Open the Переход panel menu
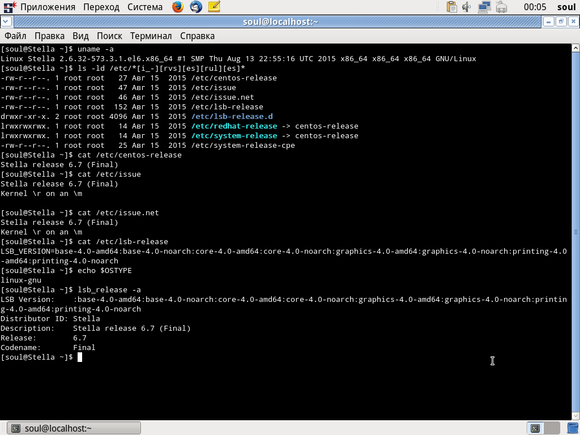580x435 pixels. tap(101, 7)
